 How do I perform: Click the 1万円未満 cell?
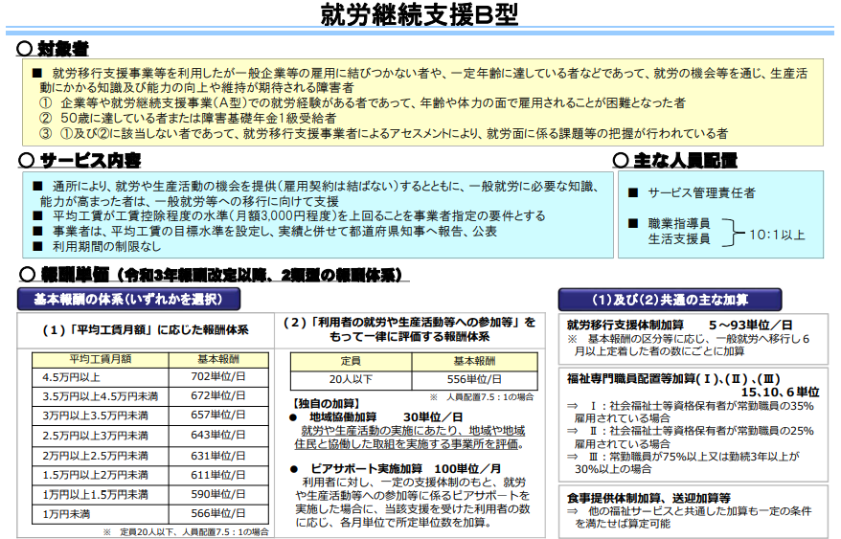[101, 514]
